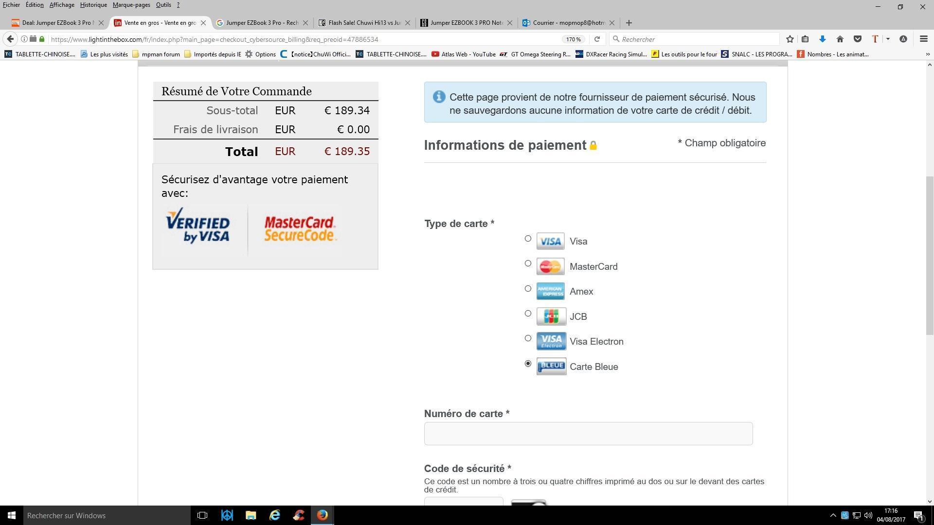Choose Visa Electron as card type

point(528,338)
